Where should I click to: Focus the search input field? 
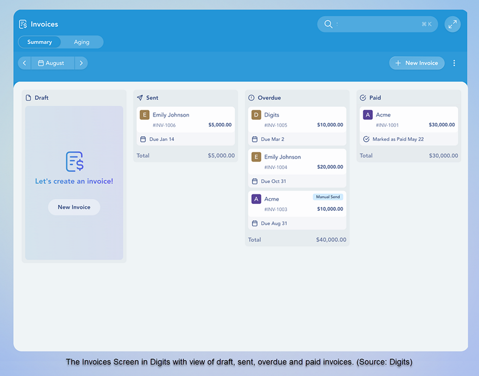pyautogui.click(x=377, y=24)
